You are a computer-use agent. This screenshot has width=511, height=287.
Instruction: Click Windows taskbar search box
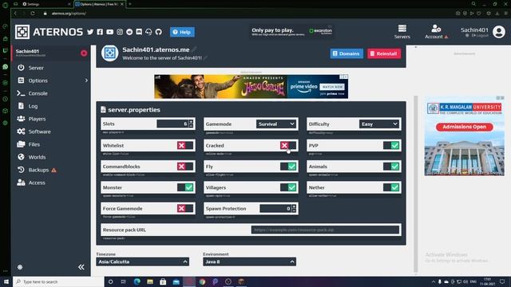click(58, 281)
